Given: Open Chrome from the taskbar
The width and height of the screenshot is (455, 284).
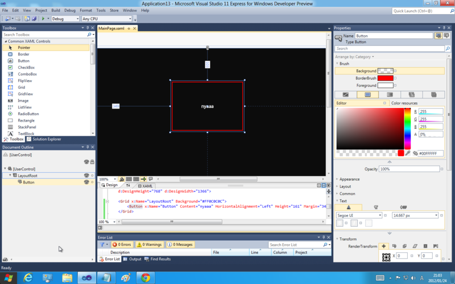Looking at the screenshot, I should (x=146, y=278).
